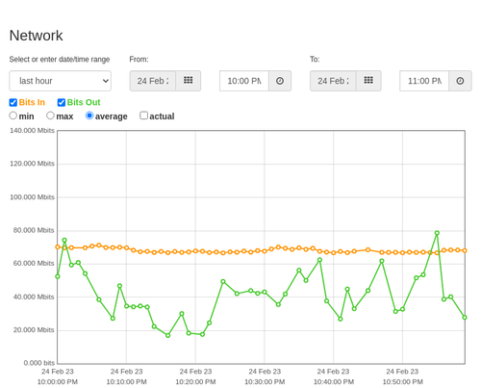Click the 'Bits Out' green label
Viewport: 481px width, 388px height.
(x=84, y=102)
